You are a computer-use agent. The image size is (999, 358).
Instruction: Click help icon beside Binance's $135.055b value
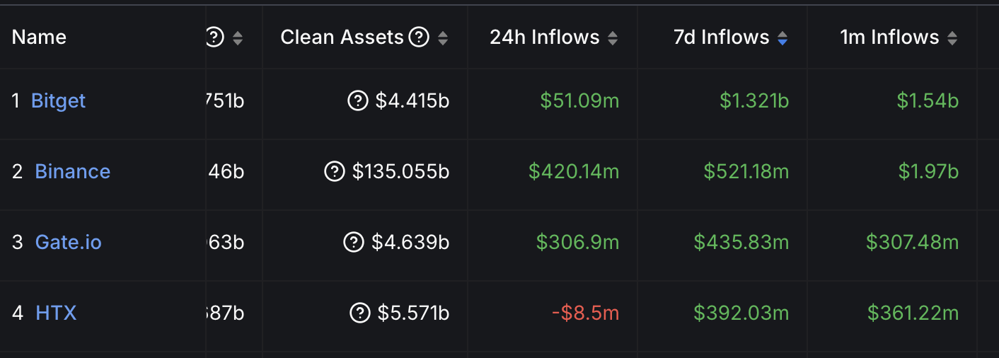click(x=335, y=172)
